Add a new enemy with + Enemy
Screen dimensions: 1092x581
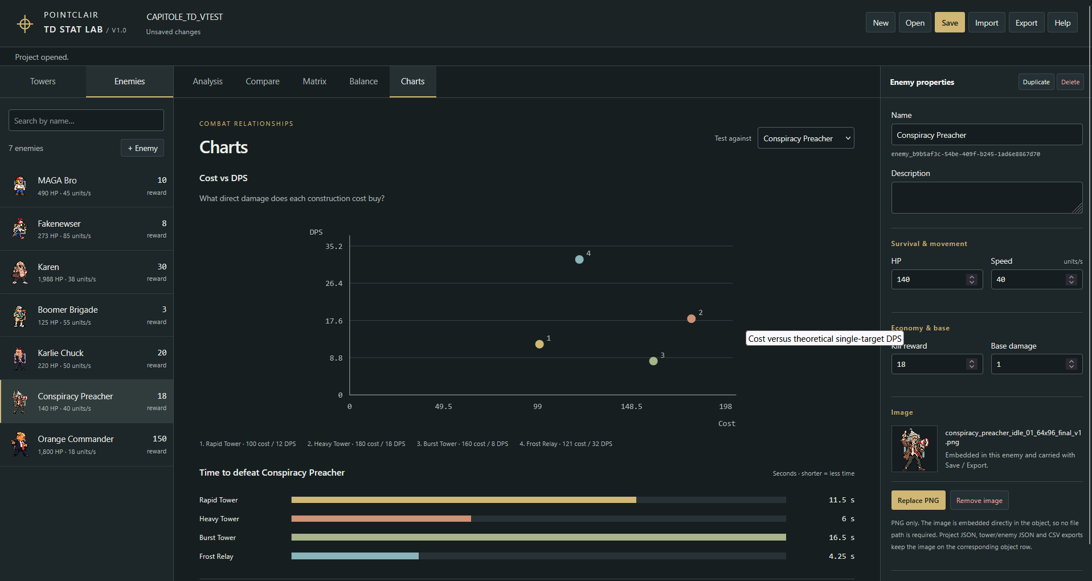pyautogui.click(x=142, y=148)
